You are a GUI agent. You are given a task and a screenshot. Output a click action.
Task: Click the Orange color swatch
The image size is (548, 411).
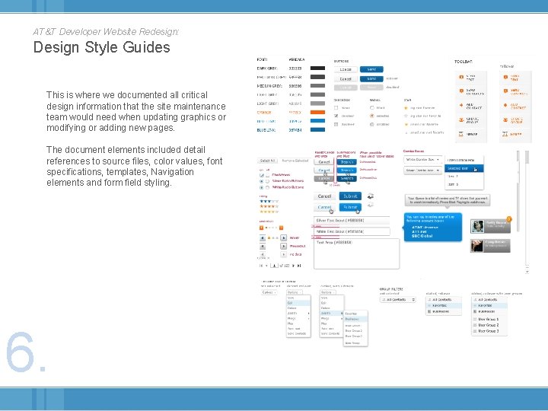point(317,113)
